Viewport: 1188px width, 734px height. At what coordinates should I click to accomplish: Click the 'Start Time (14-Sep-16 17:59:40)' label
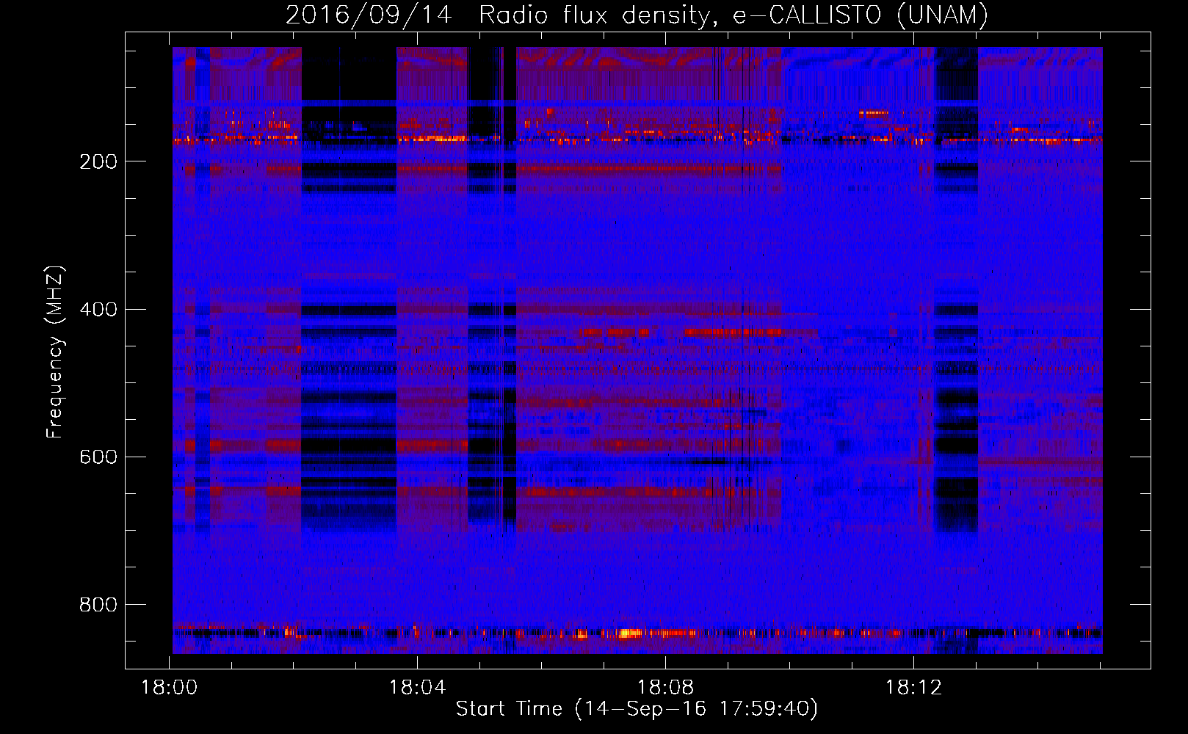pyautogui.click(x=637, y=709)
